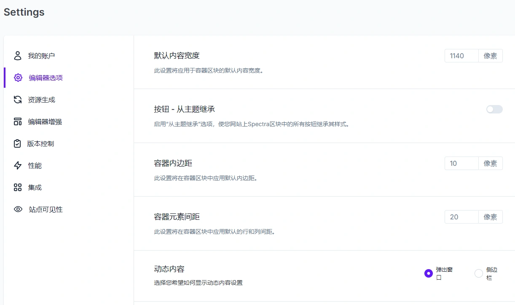Select the 编辑器增强 sidebar icon
515x305 pixels.
(17, 121)
